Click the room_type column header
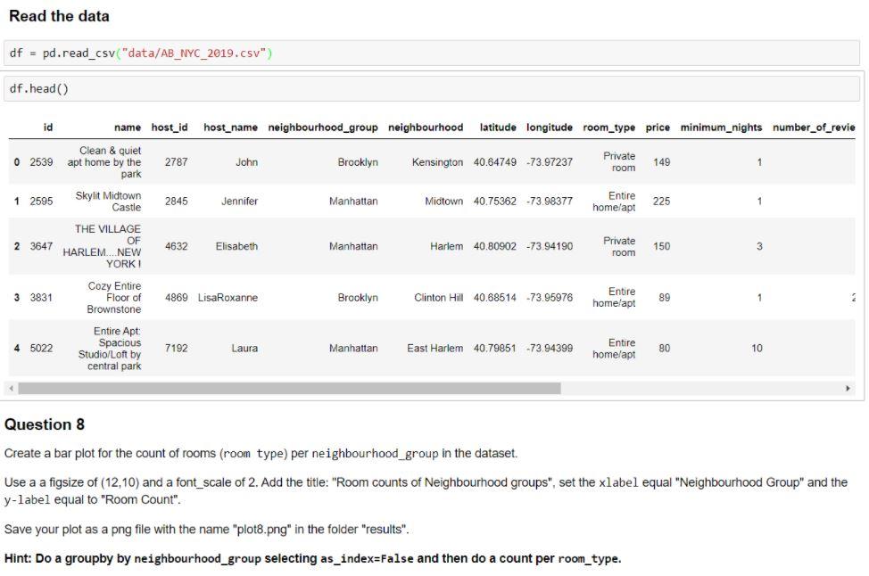 tap(608, 127)
